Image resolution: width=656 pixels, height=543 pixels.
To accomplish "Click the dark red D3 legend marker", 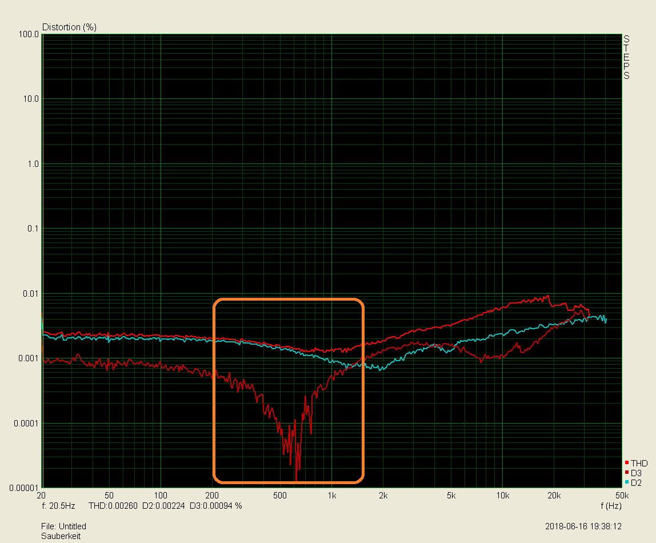I will [x=627, y=472].
